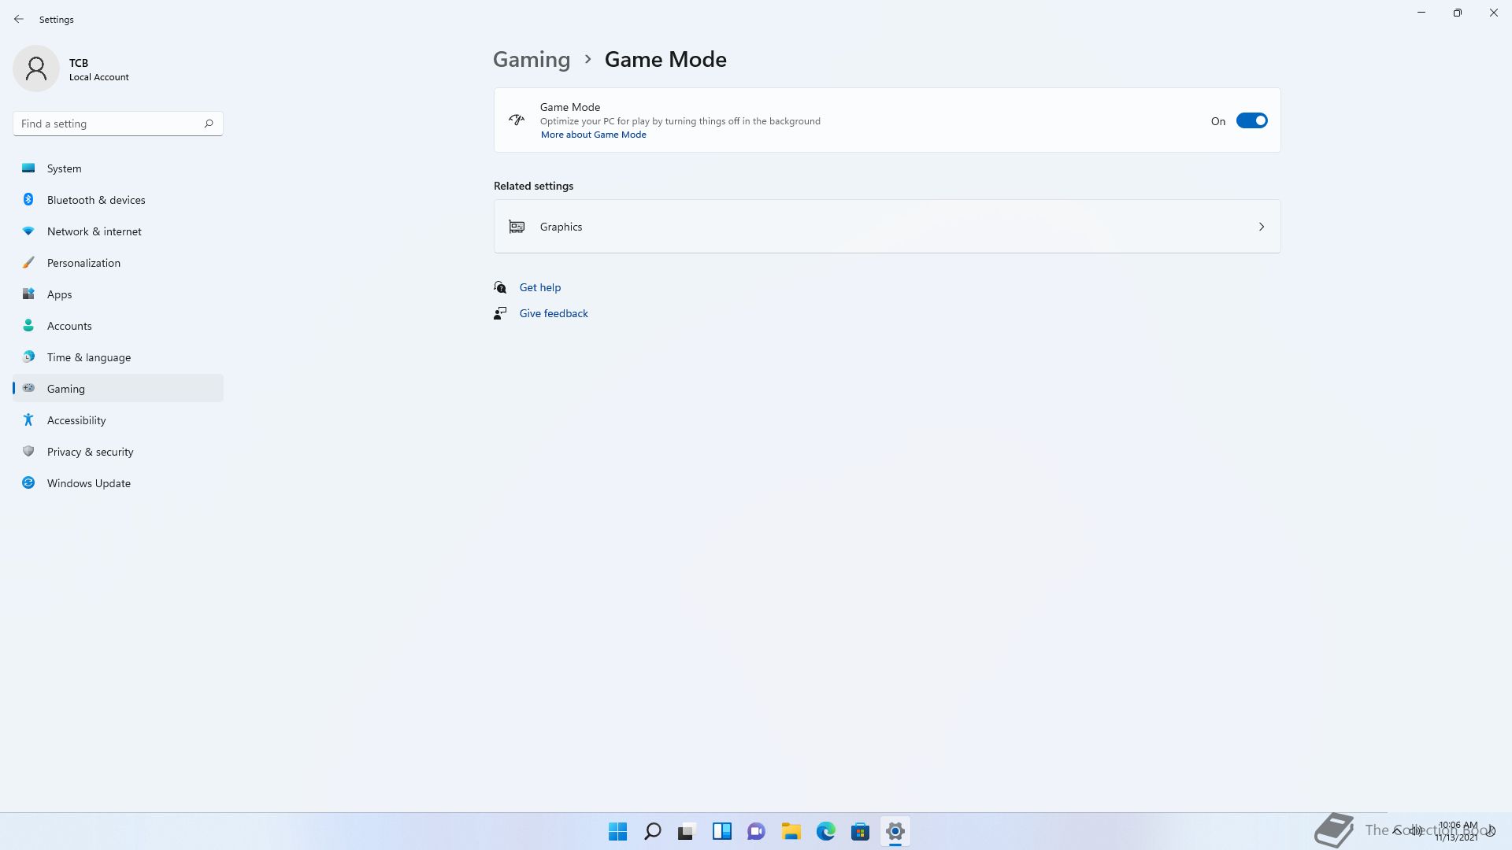Open the Graphics related setting

[x=887, y=227]
